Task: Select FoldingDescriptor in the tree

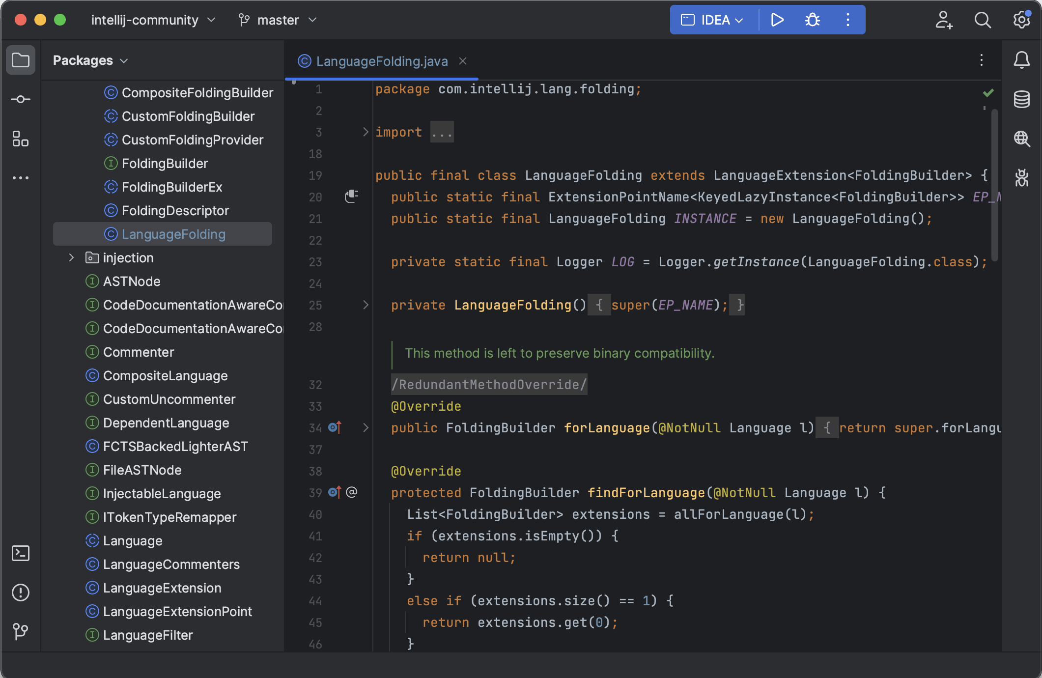Action: pyautogui.click(x=175, y=210)
